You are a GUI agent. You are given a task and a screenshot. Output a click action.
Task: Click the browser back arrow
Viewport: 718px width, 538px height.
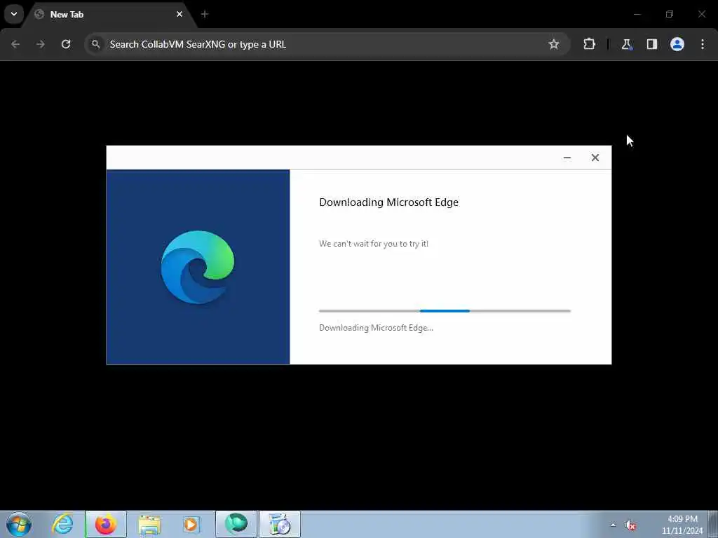pyautogui.click(x=15, y=44)
